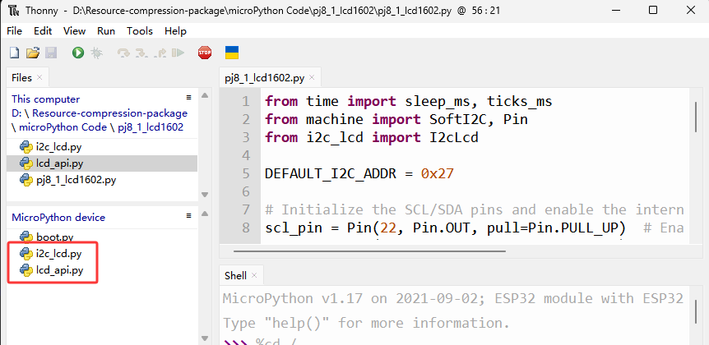The height and width of the screenshot is (345, 709).
Task: Save file using floppy disk icon
Action: (51, 53)
